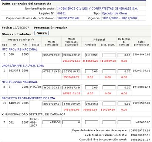The width and height of the screenshot is (152, 142).
Task: Click Monto contratado field showing 53567209
Action: click(x=52, y=55)
